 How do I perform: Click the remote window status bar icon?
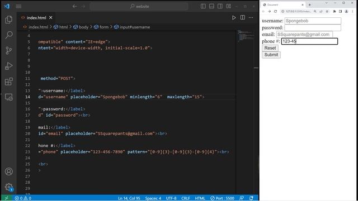pyautogui.click(x=6, y=198)
